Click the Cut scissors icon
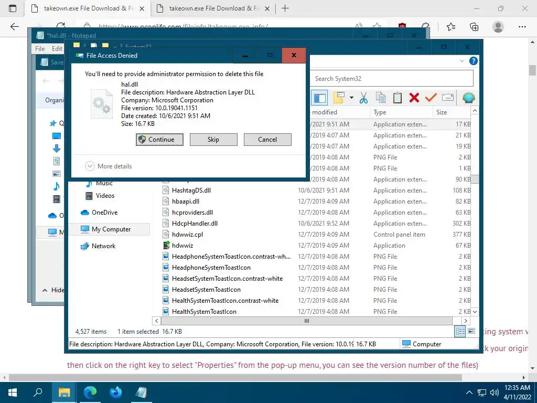This screenshot has width=537, height=403. [x=364, y=98]
